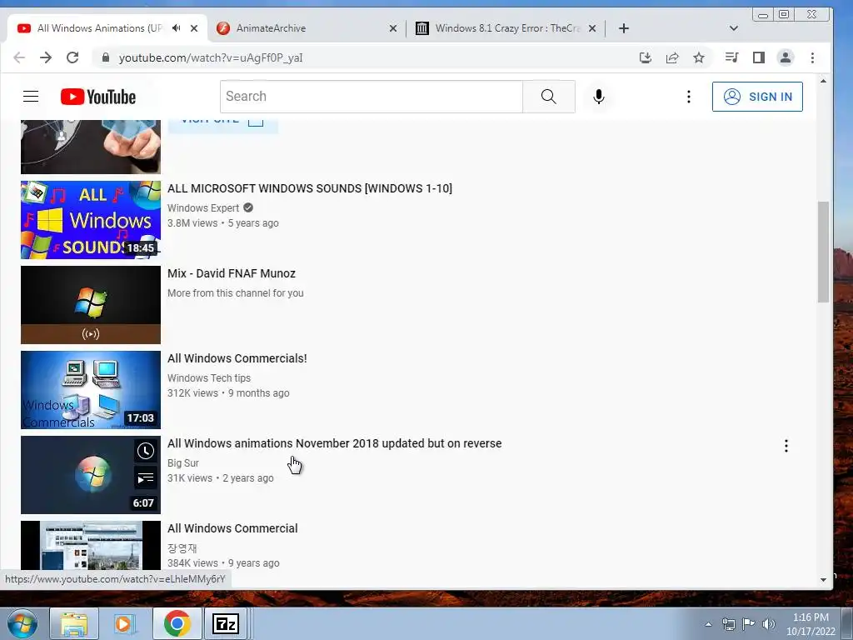Toggle Chrome side panel
853x640 pixels.
click(758, 57)
